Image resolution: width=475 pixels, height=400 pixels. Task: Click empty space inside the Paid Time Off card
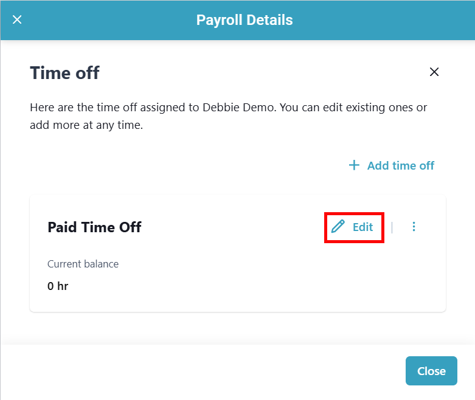click(x=243, y=280)
